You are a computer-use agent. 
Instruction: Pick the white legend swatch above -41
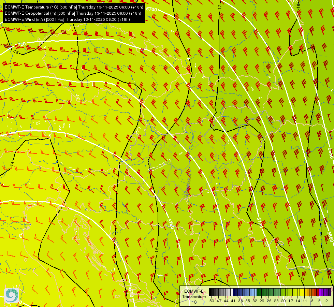pyautogui.click(x=232, y=292)
